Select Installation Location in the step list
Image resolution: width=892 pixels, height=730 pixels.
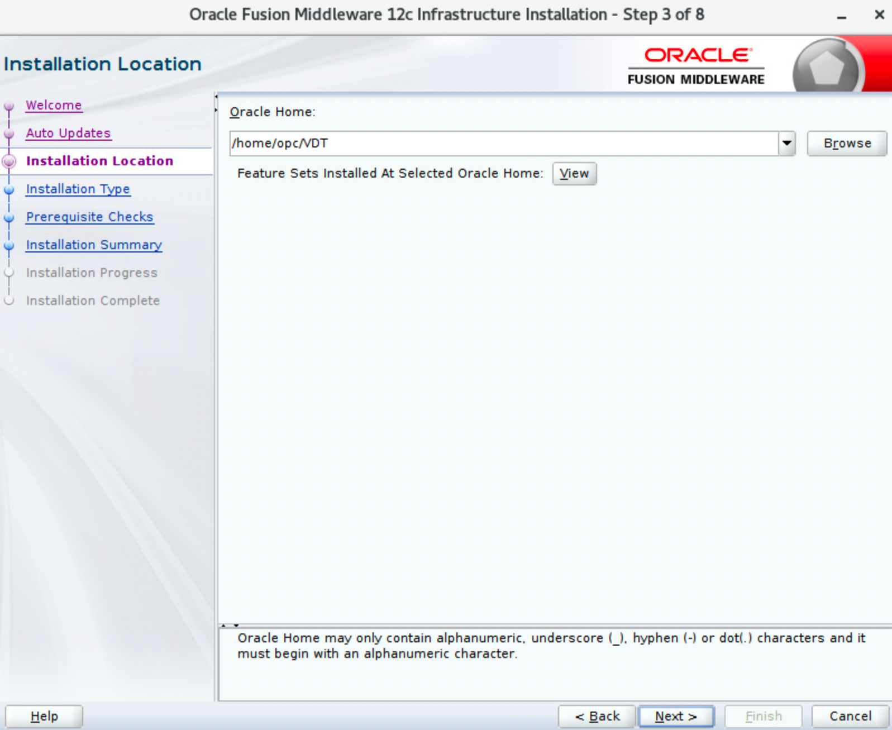(x=99, y=161)
